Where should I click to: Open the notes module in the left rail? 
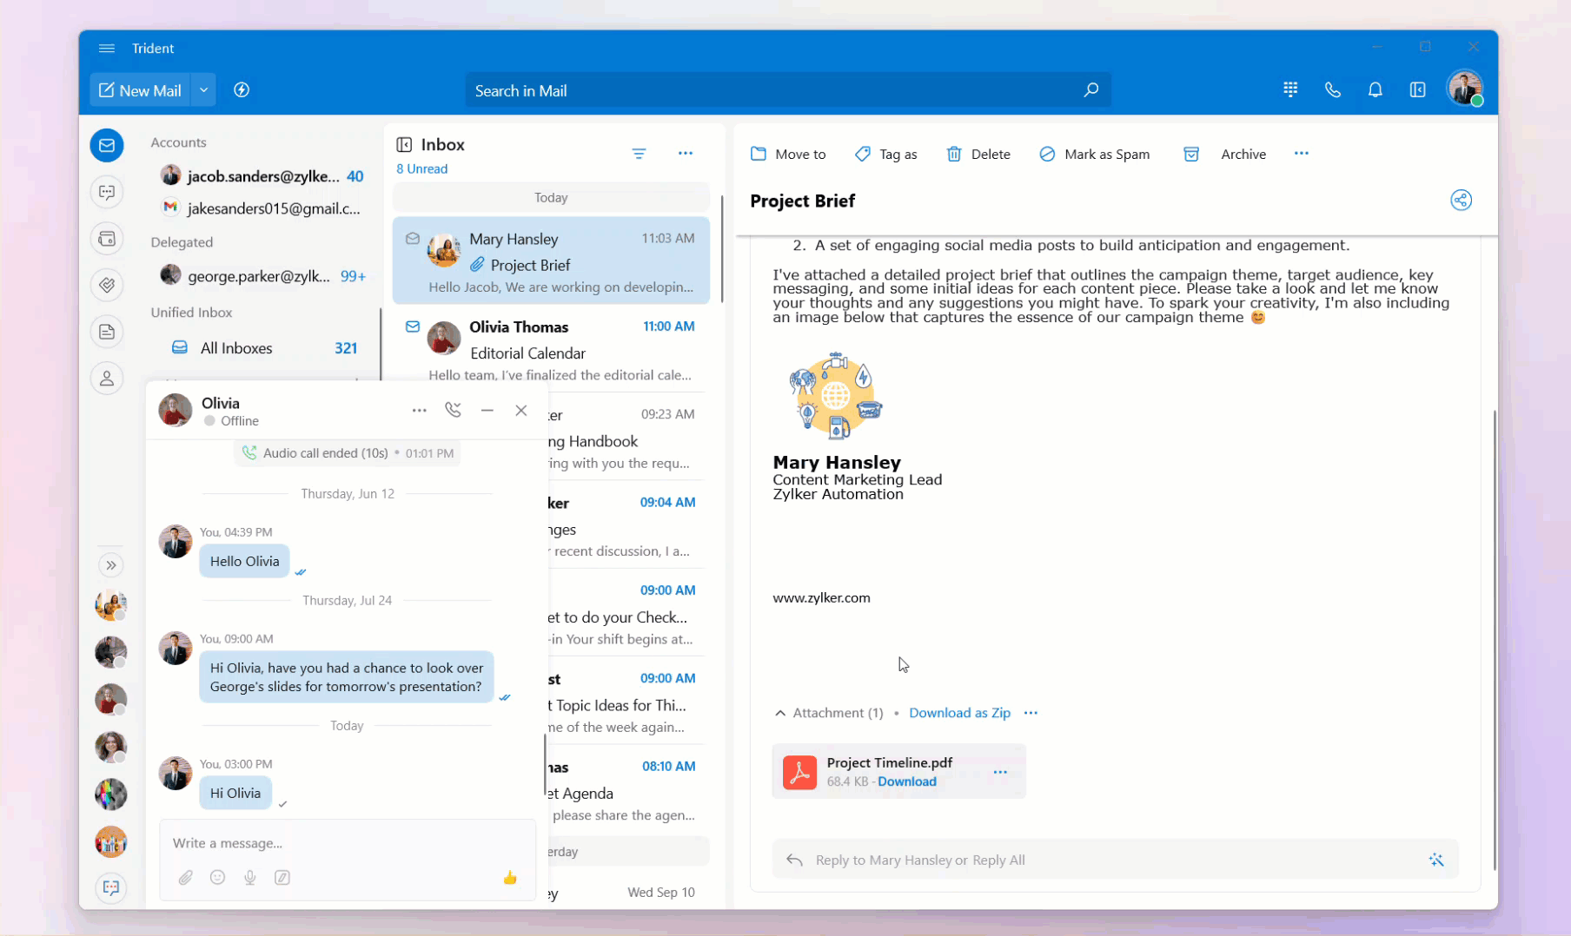click(107, 332)
